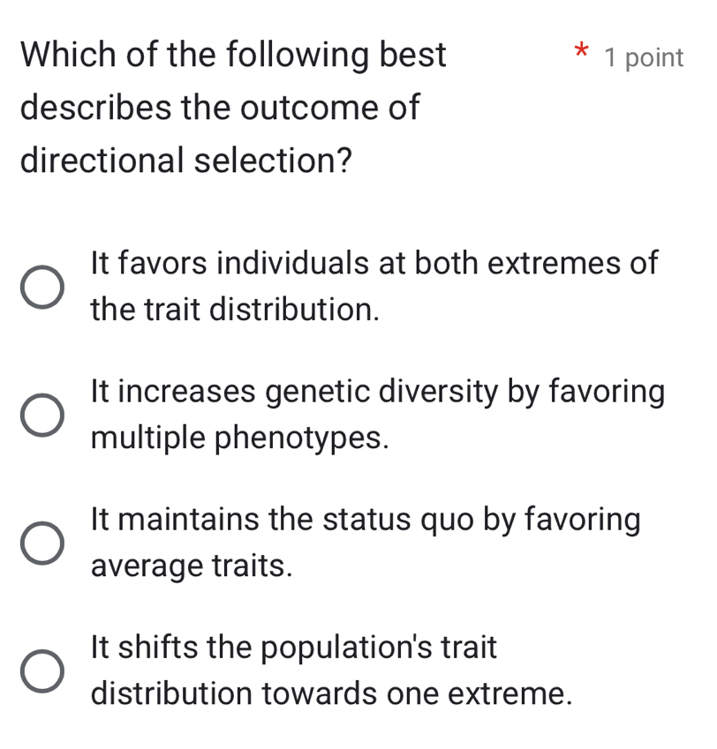Select the radio button beside "It increases genetic diversity"

[42, 414]
